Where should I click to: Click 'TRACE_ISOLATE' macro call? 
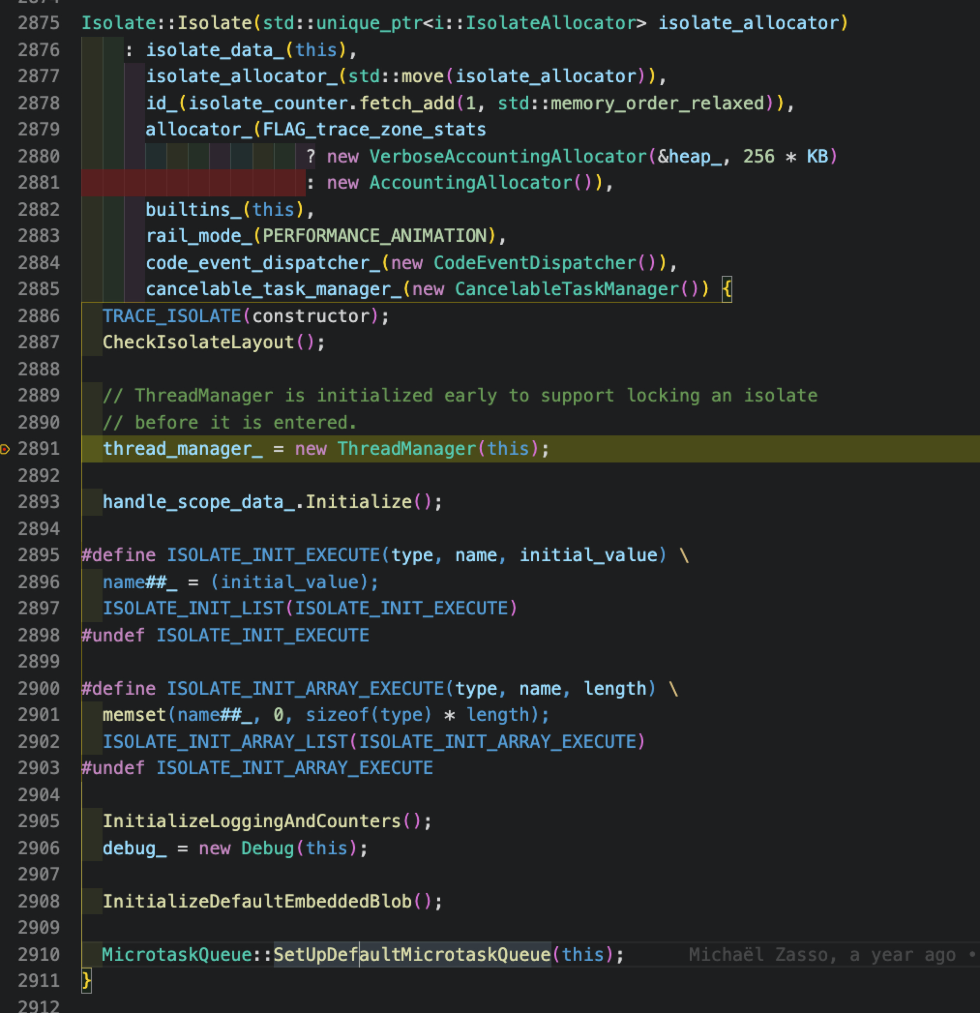pos(172,316)
